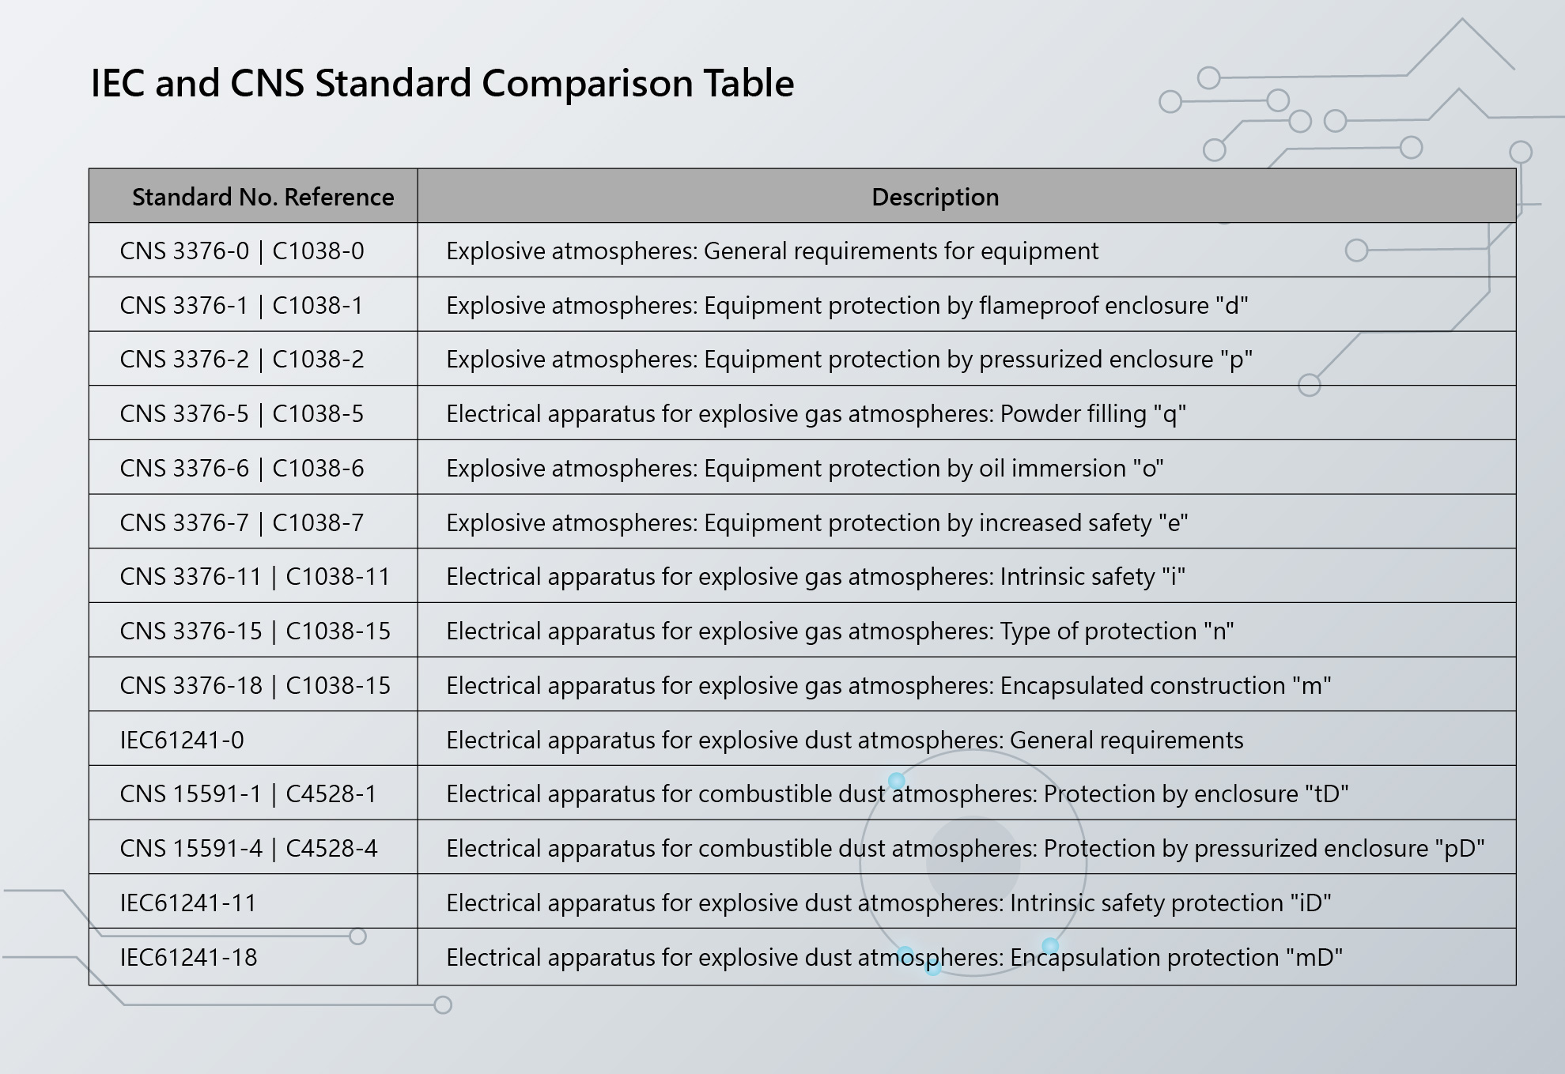Image resolution: width=1565 pixels, height=1074 pixels.
Task: Select the Encapsulation protection "mD" description
Action: click(x=894, y=958)
